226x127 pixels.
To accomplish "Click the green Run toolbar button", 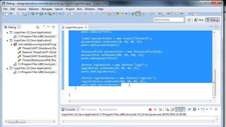I will coord(41,14).
